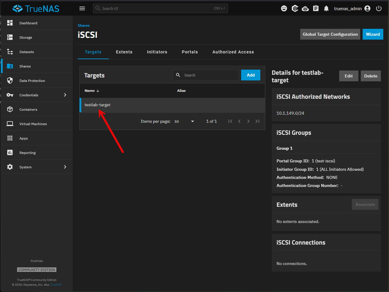The image size is (389, 292).
Task: Show alerts with the bell icon
Action: pyautogui.click(x=326, y=8)
